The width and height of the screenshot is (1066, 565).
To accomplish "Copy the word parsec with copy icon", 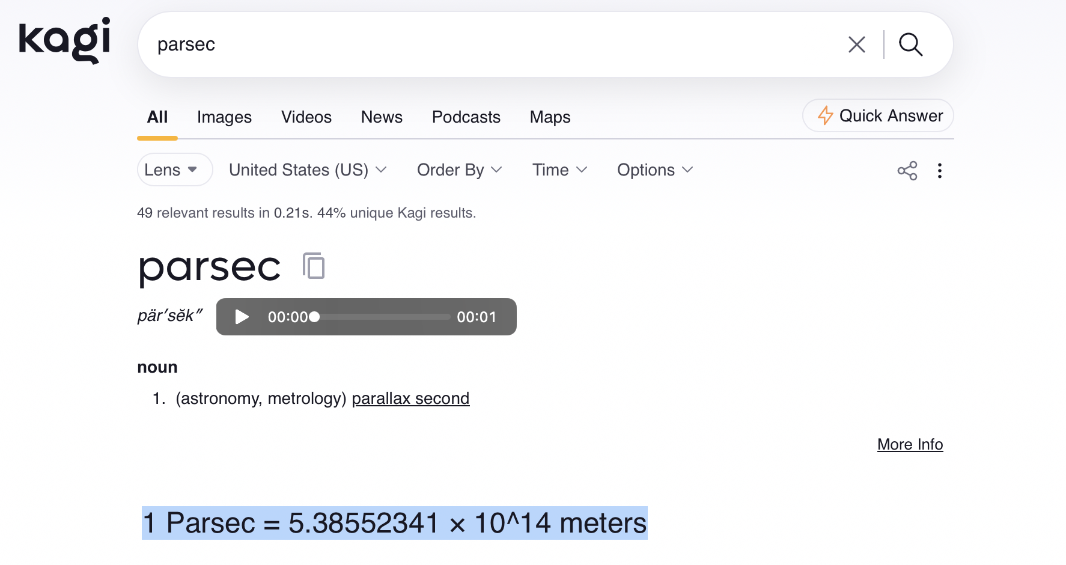I will (314, 266).
